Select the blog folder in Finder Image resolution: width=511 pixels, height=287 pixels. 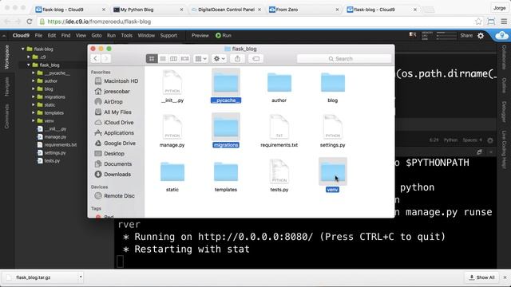pos(333,87)
